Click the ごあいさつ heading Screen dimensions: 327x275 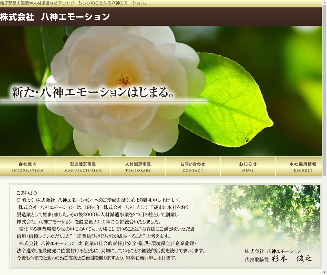(27, 193)
